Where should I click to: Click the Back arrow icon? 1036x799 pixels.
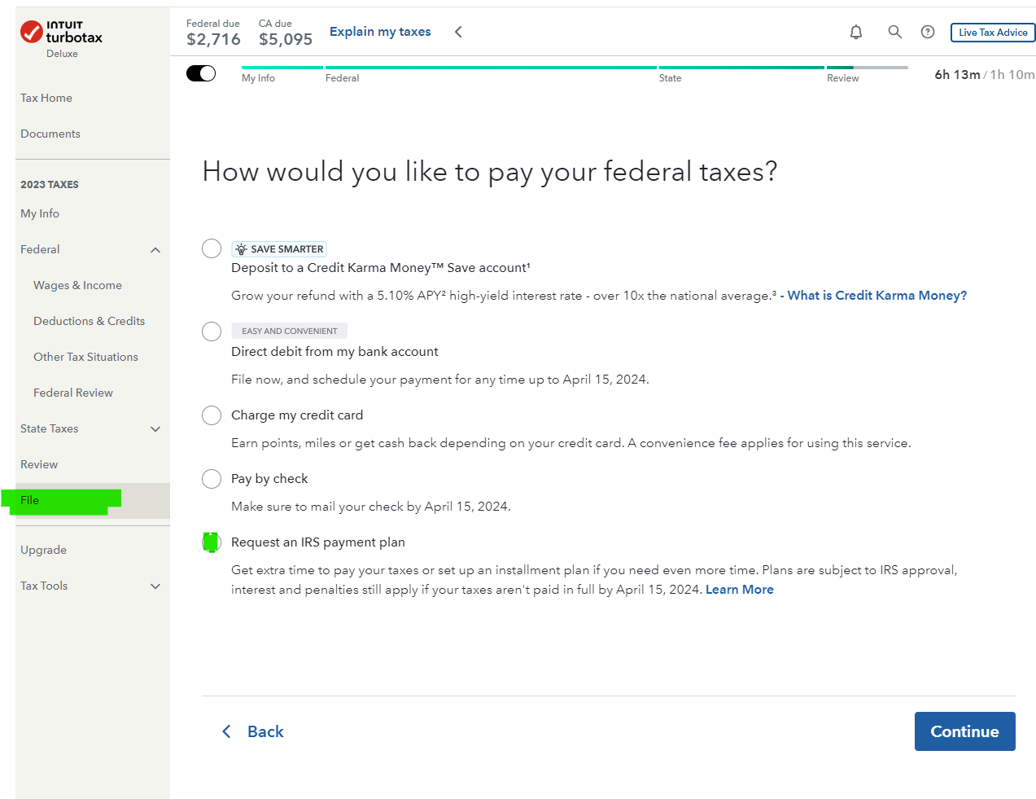click(x=227, y=731)
